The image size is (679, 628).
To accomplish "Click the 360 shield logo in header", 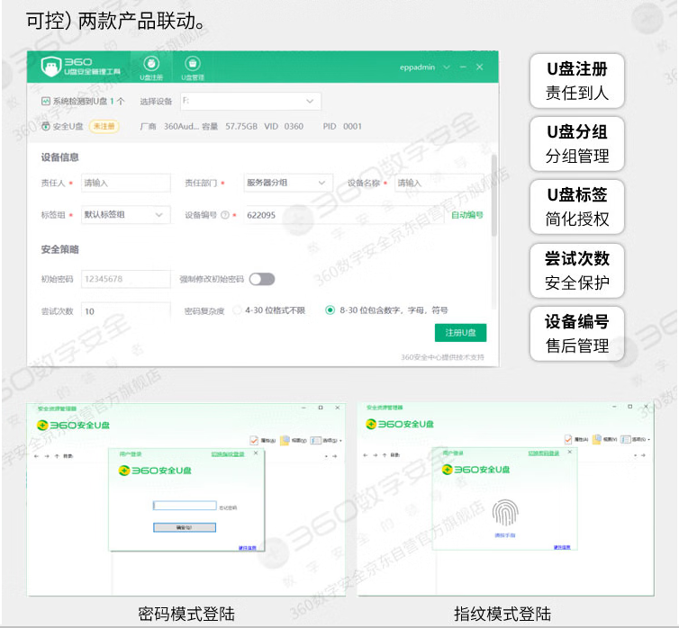I will coord(51,66).
